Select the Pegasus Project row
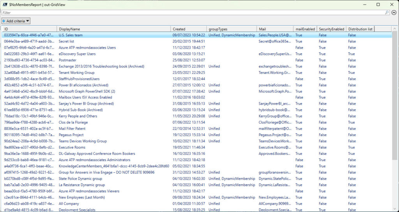399x212 pixels. [x=197, y=135]
